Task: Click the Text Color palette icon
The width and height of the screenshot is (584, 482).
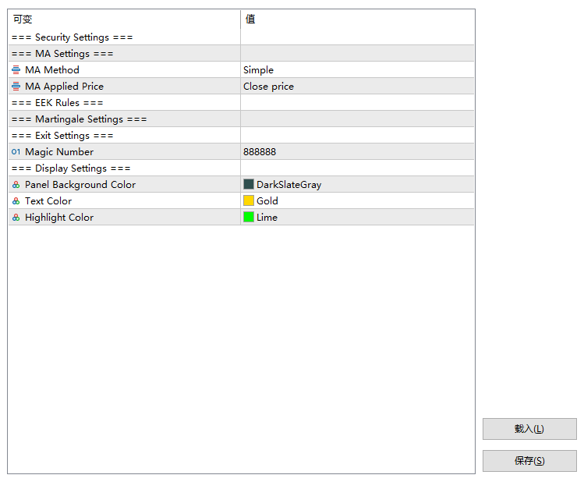Action: coord(16,200)
